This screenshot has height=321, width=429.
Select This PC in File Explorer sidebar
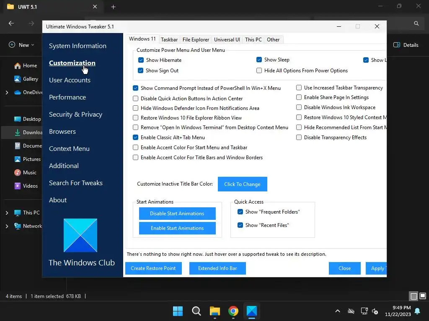point(27,213)
